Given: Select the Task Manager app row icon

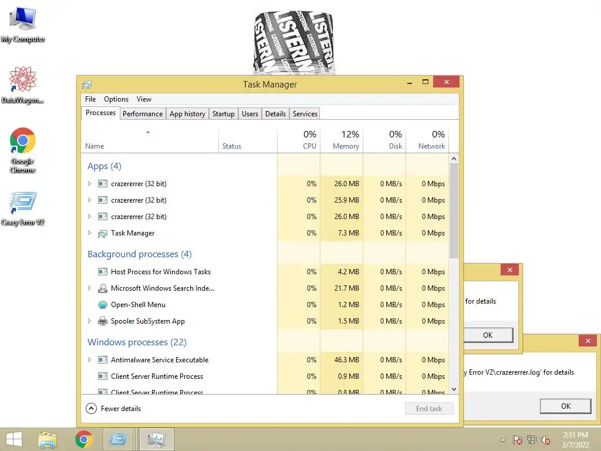Looking at the screenshot, I should click(102, 233).
